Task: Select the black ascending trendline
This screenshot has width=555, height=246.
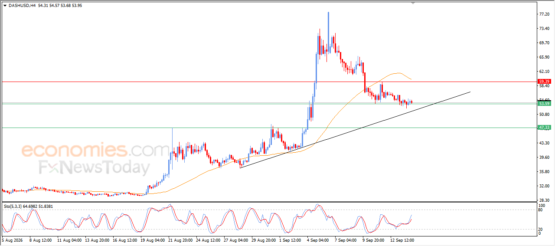Action: click(355, 130)
